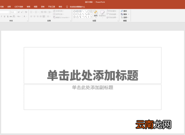Open the 形状轮廓 shape outline color menu
Screen dimensions: 185x135
click(x=112, y=14)
